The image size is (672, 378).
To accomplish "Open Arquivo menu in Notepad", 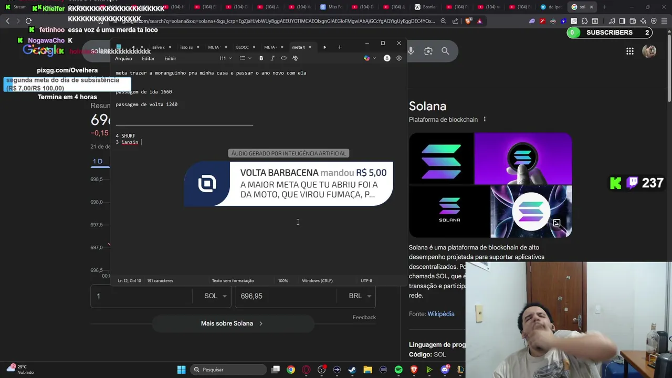I will coord(124,58).
